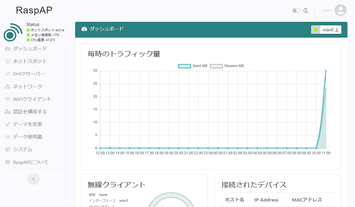Image resolution: width=355 pixels, height=207 pixels.
Task: Click the Receive MB gray legend swatch
Action: [216, 66]
